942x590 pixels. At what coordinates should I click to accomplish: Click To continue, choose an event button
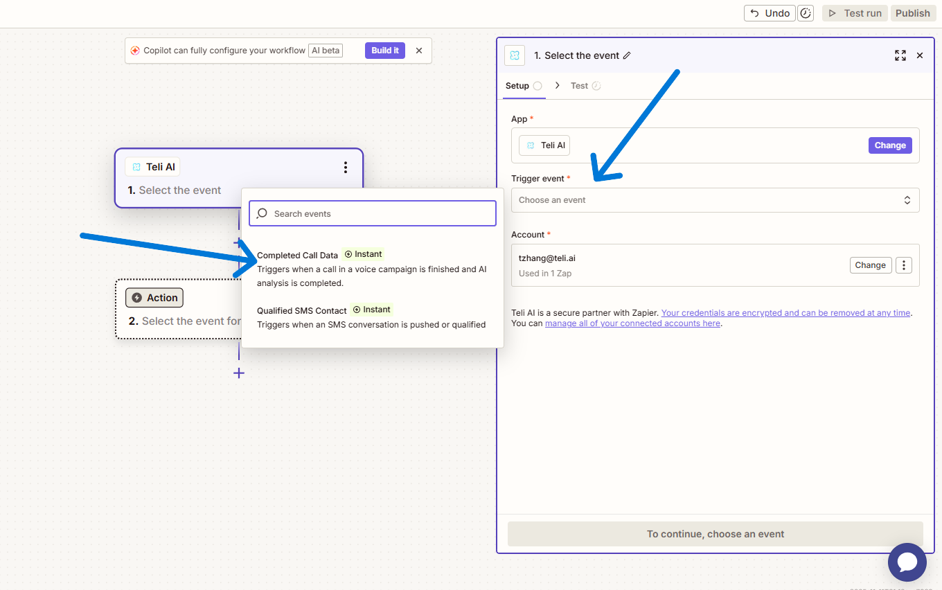tap(716, 534)
